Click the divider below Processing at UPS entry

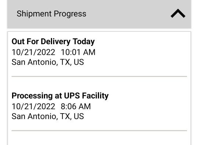pos(99,131)
